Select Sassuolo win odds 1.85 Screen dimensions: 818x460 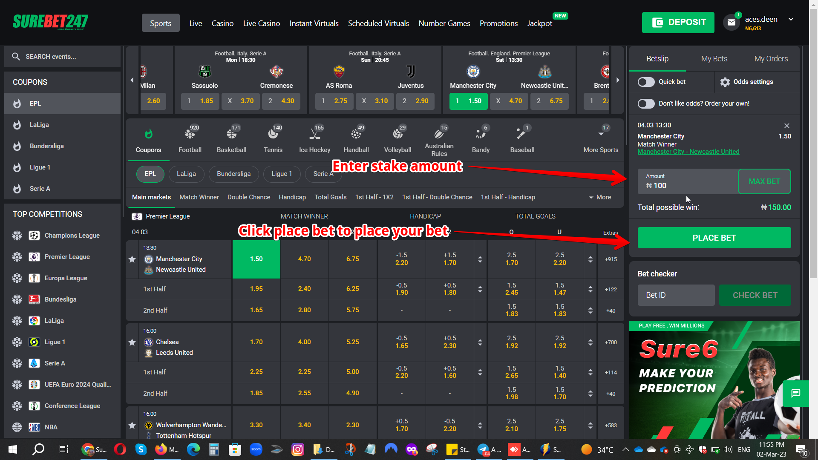200,101
